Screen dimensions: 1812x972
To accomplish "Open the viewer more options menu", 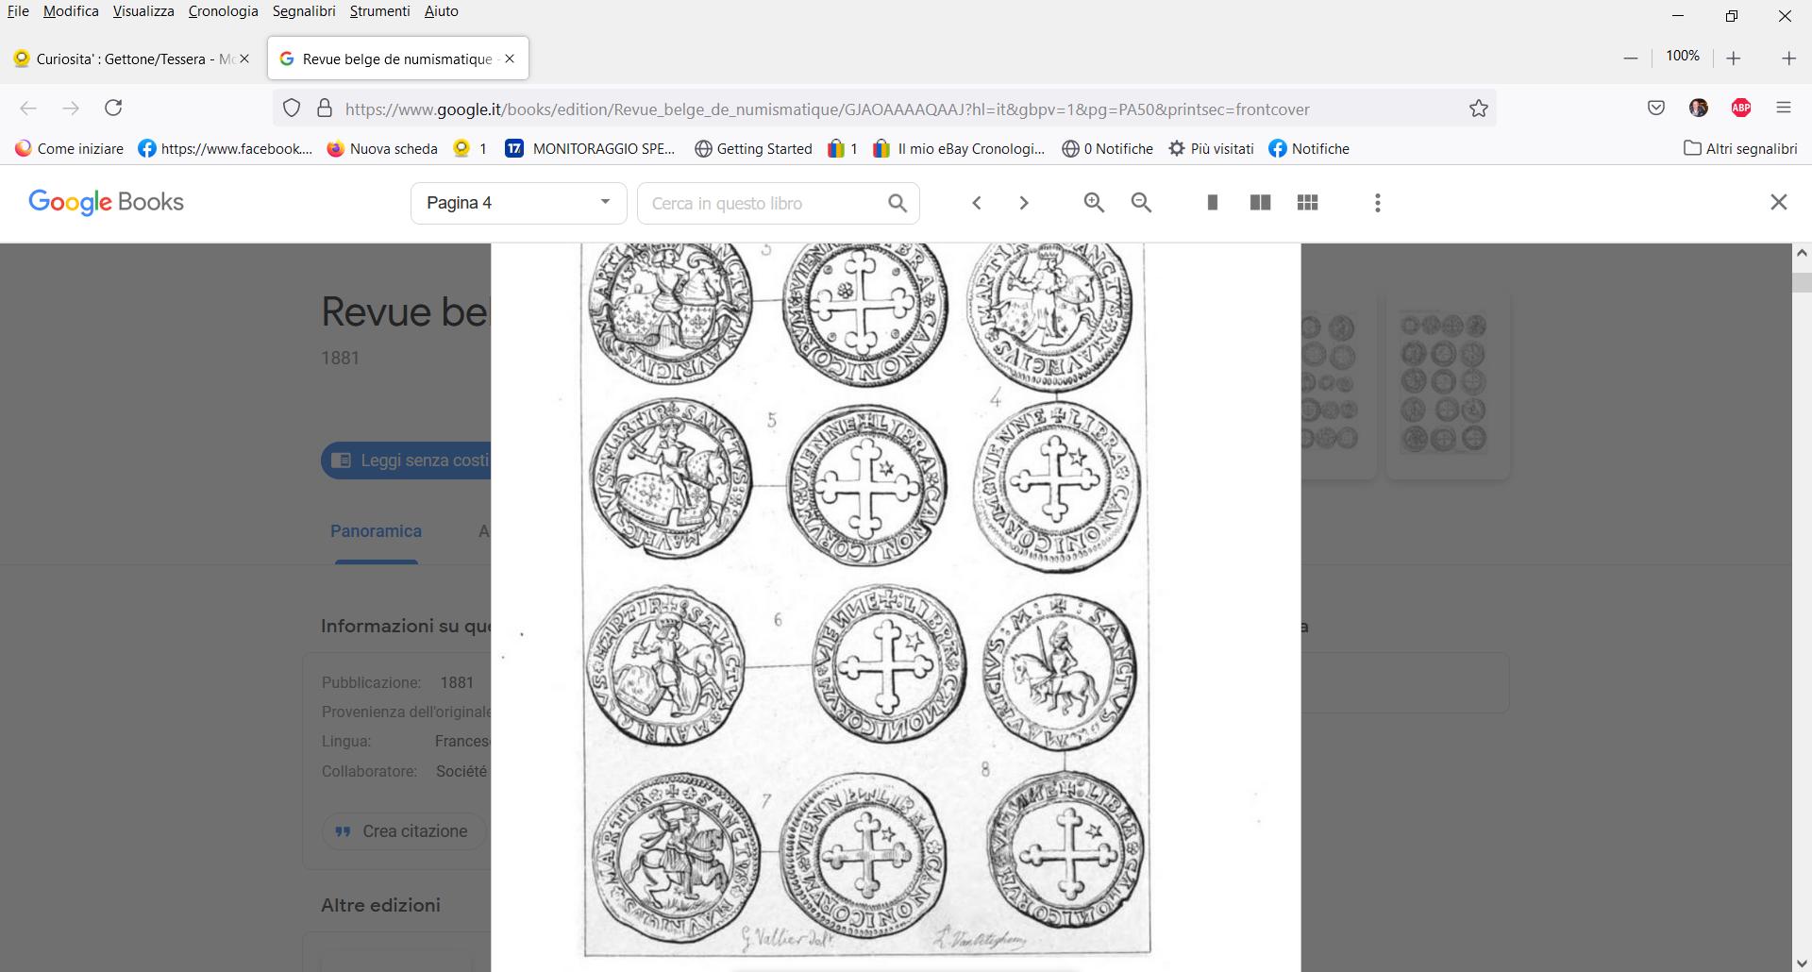I will 1378,203.
